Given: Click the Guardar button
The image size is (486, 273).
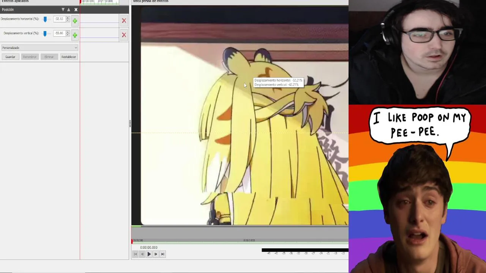Looking at the screenshot, I should 10,57.
